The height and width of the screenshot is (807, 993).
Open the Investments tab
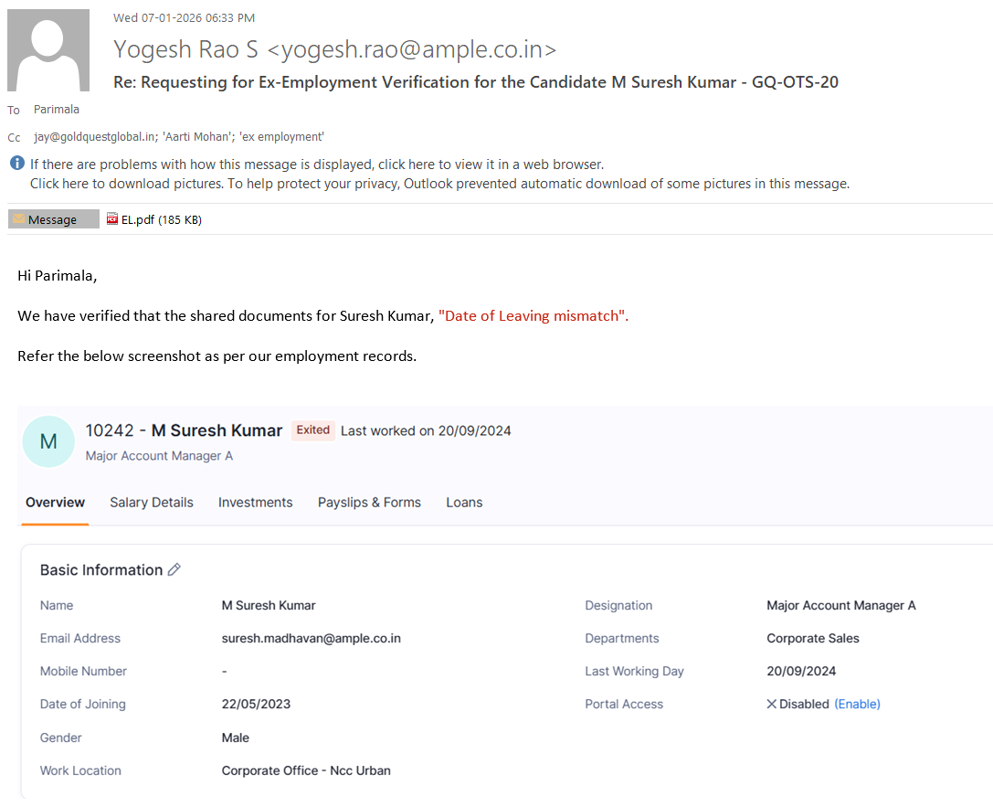256,503
